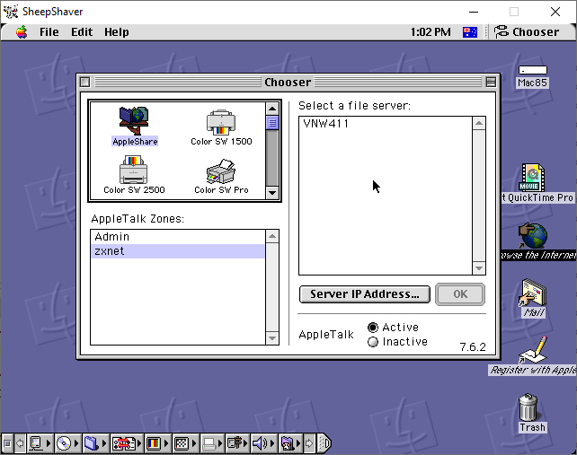Open the Remote Access control strip module
Screen dimensions: 577x455
click(x=237, y=443)
